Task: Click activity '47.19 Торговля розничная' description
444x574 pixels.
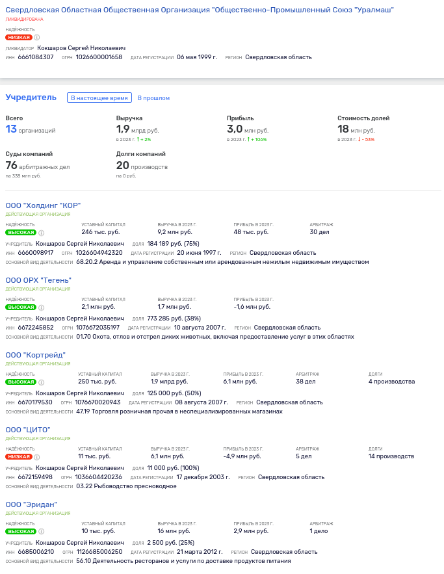Action: pos(179,411)
